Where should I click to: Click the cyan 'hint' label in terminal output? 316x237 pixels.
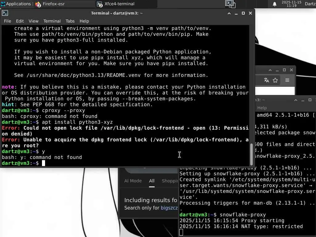(8, 104)
